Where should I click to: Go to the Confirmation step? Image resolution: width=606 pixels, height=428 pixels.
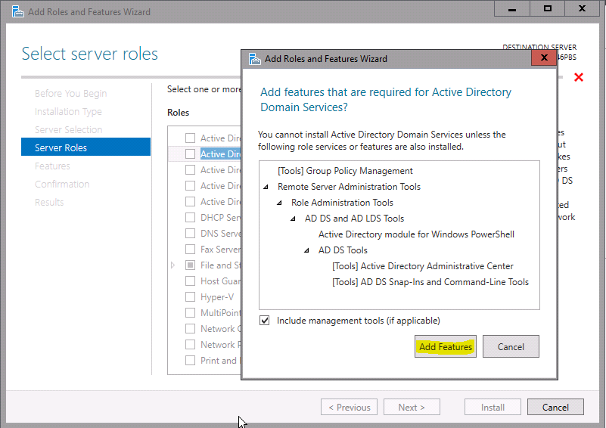click(x=62, y=185)
